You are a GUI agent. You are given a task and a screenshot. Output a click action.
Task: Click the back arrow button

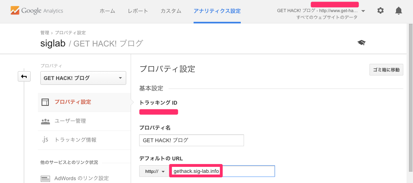point(24,76)
